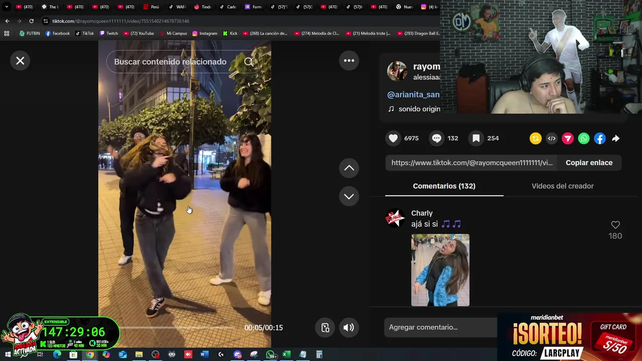642x361 pixels.
Task: Open Kick bookmark
Action: [x=230, y=34]
